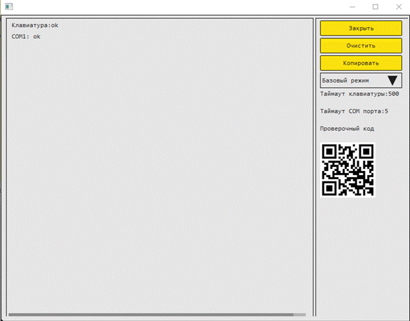Clear the log with the Очистить button
Screen dimensions: 410x321
click(x=361, y=46)
